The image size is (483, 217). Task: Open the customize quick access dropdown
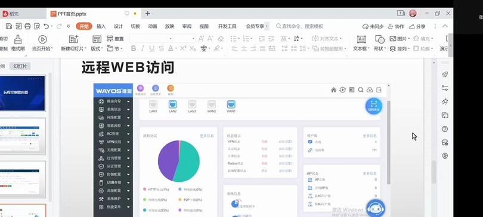click(69, 26)
